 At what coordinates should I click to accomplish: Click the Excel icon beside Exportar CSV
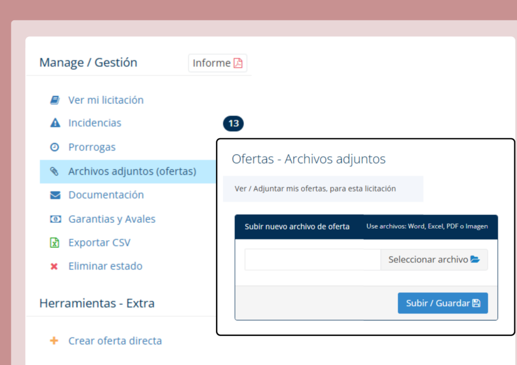(55, 242)
